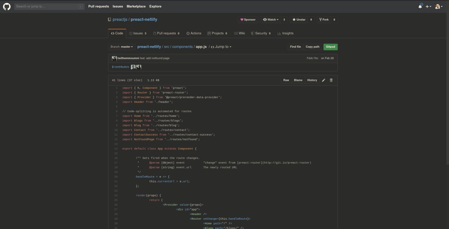Expand the Jump to dropdown

pyautogui.click(x=221, y=47)
